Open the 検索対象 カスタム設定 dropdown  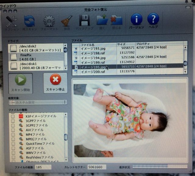pos(38,102)
